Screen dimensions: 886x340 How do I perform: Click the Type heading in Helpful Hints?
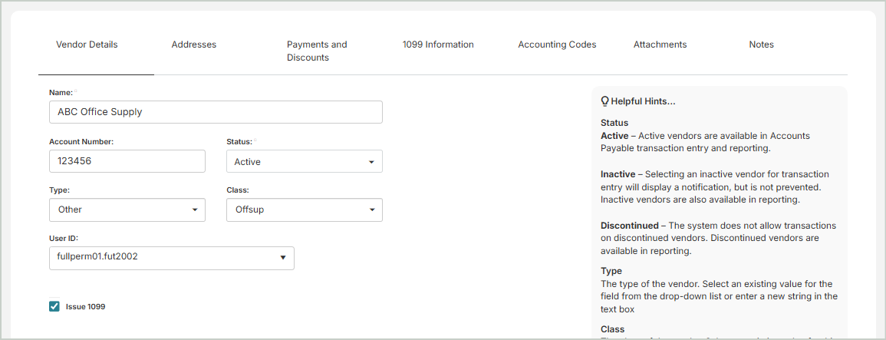611,271
